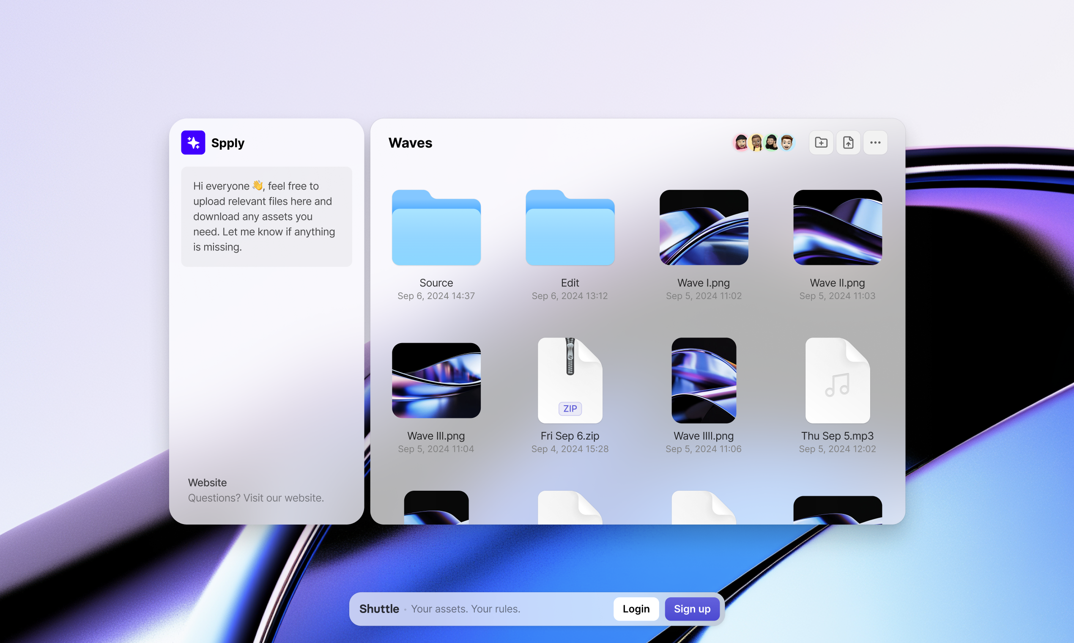Click the 'Your assets. Your rules.' tagline
The image size is (1074, 643).
point(466,609)
